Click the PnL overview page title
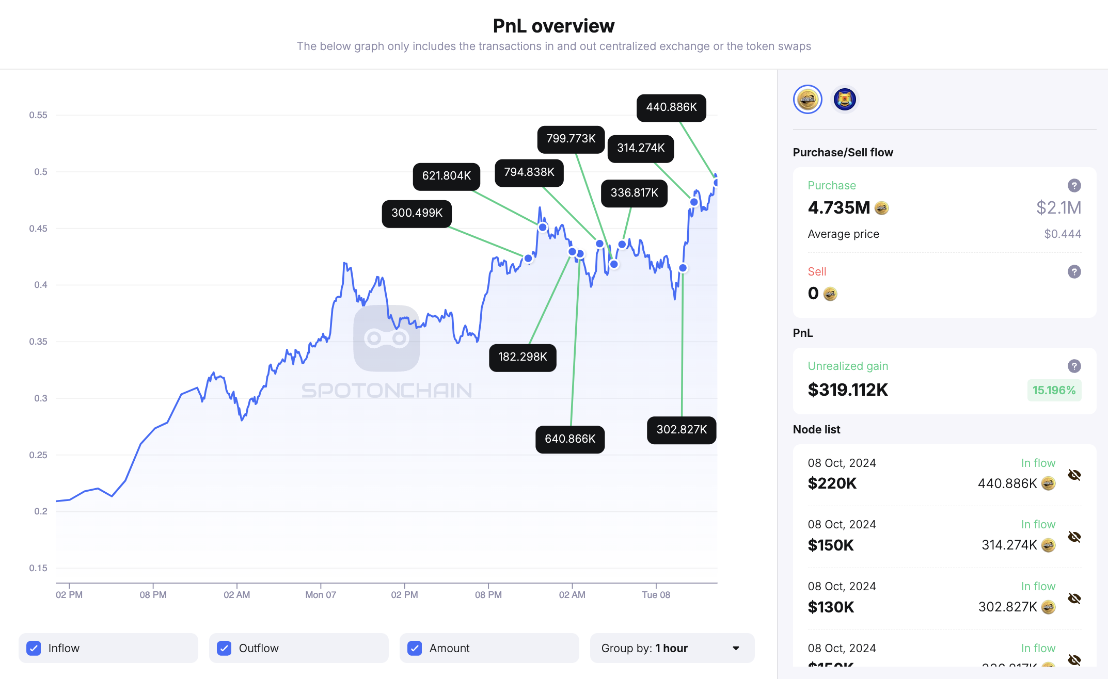This screenshot has width=1108, height=679. pos(553,25)
